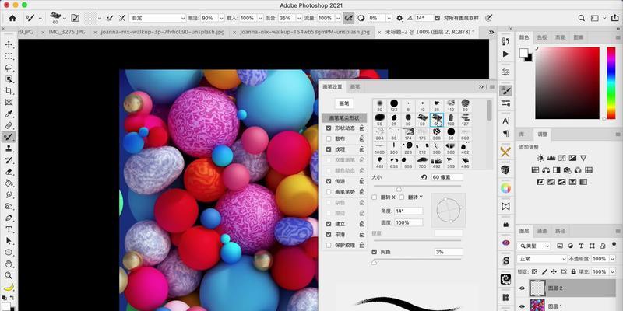Click in the color picker field
The width and height of the screenshot is (623, 311).
pos(567,83)
